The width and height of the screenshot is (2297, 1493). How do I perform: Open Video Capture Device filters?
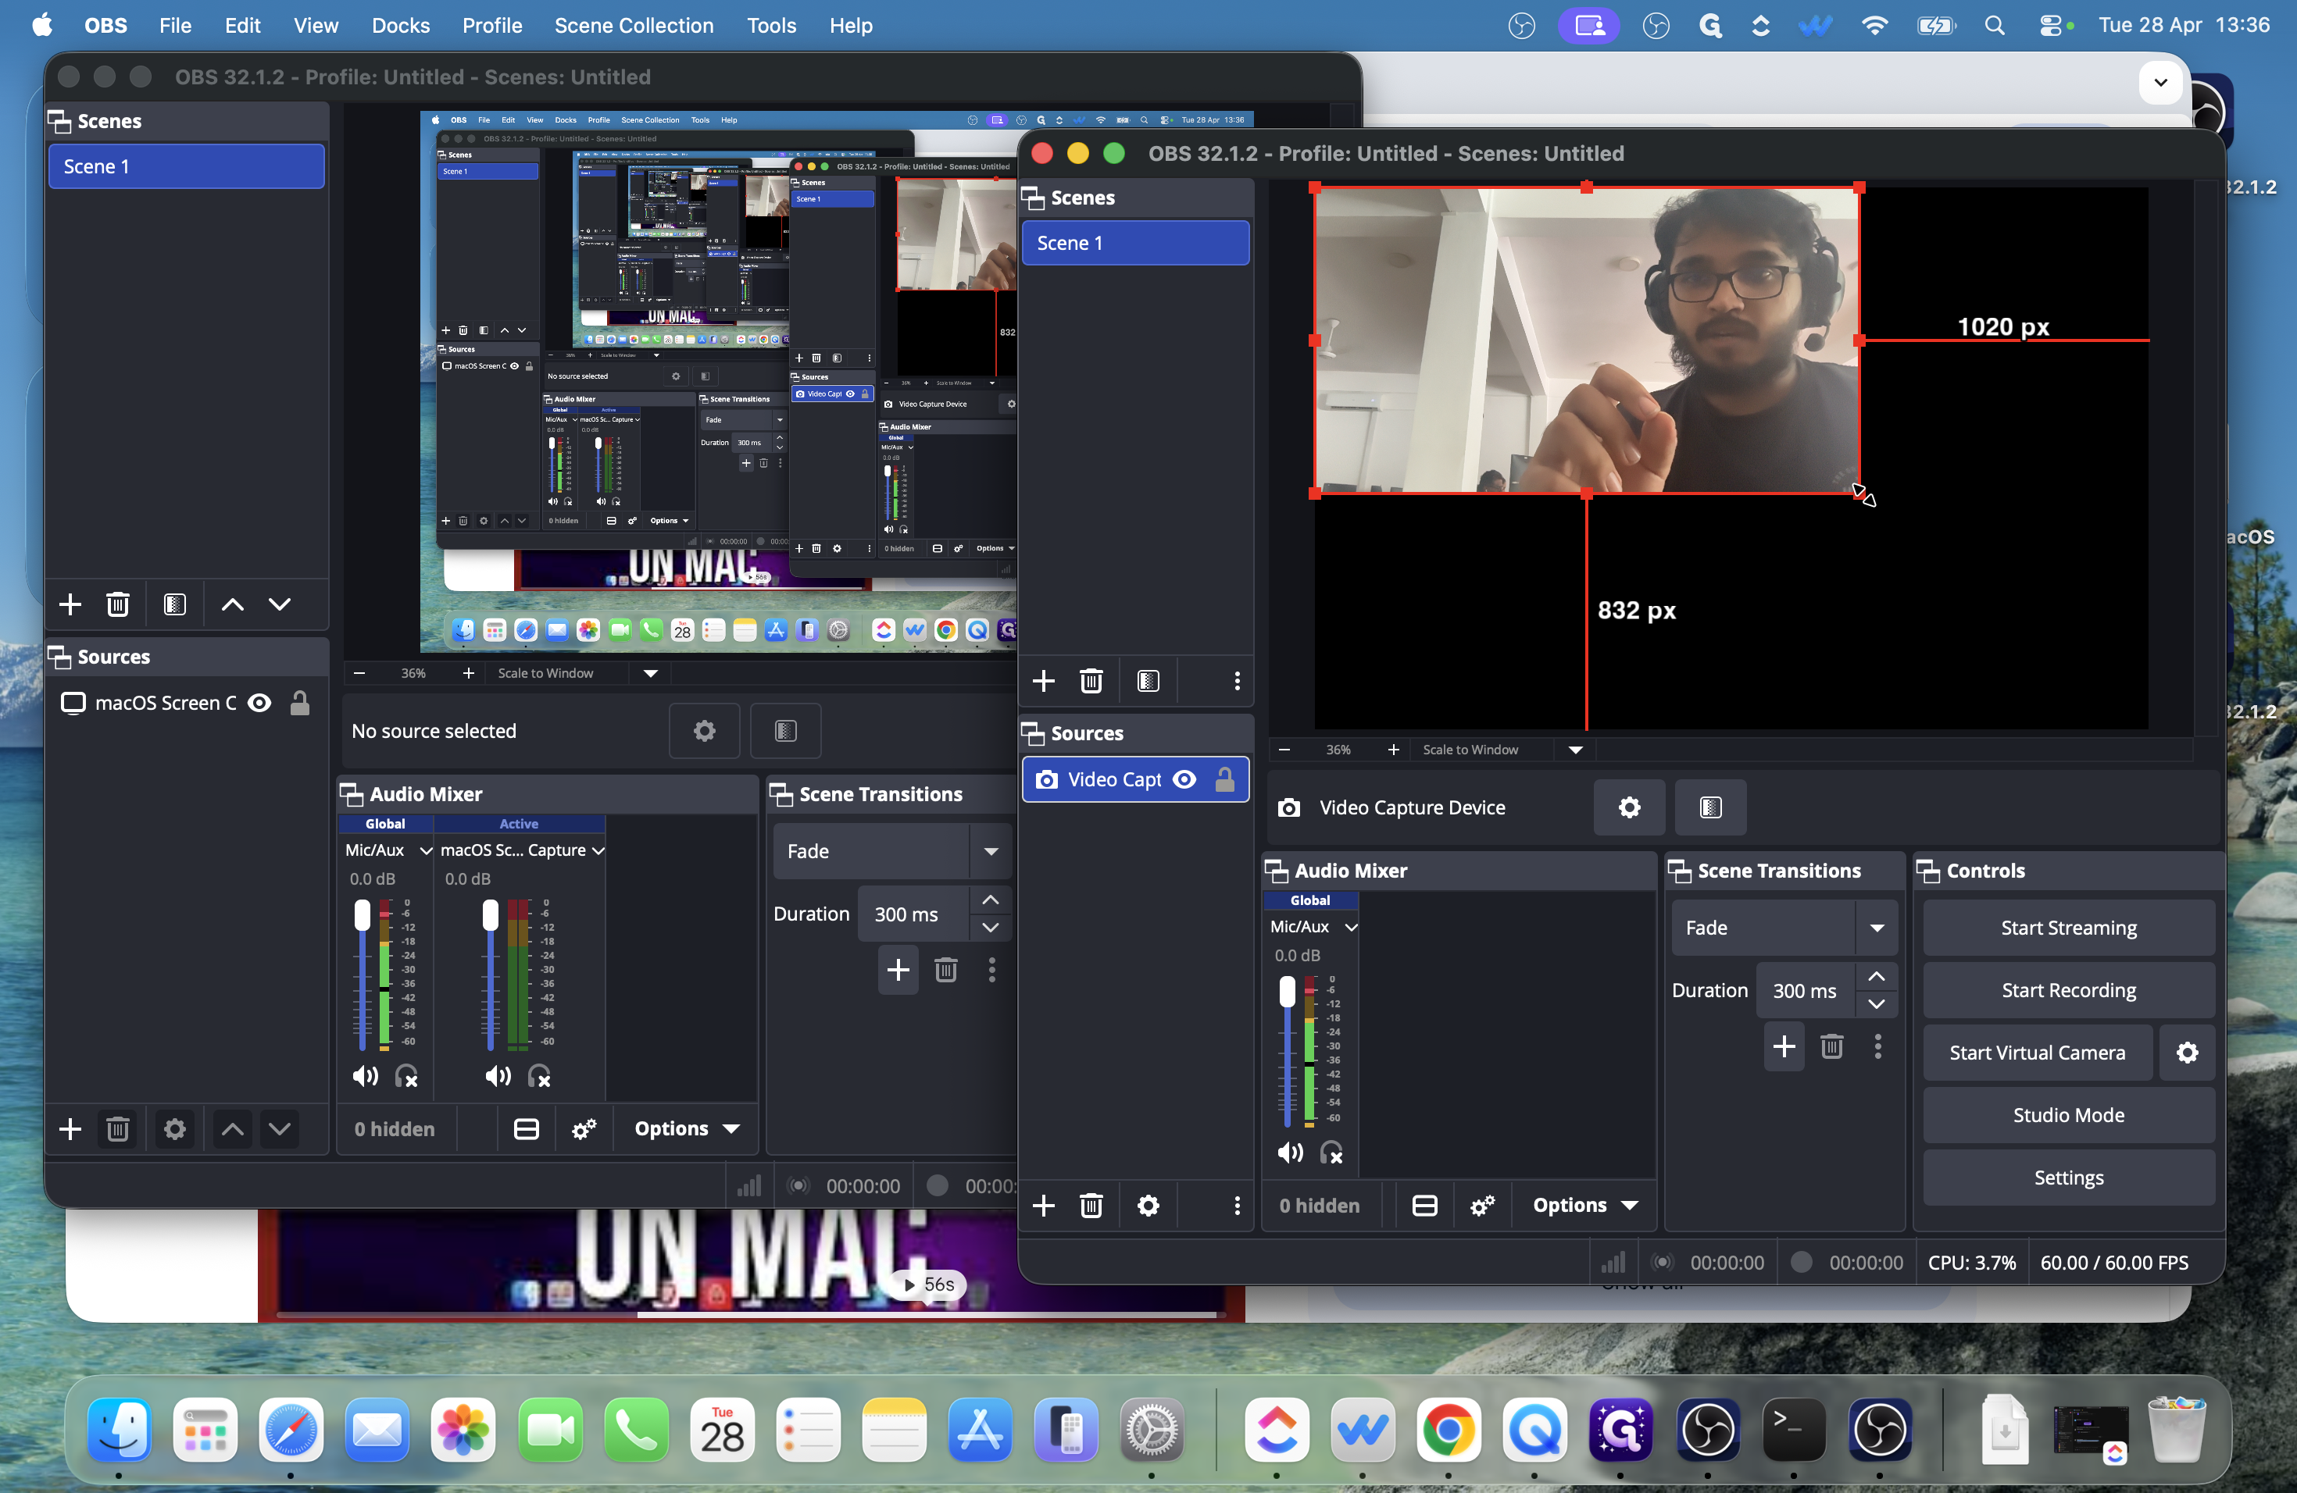point(1710,807)
